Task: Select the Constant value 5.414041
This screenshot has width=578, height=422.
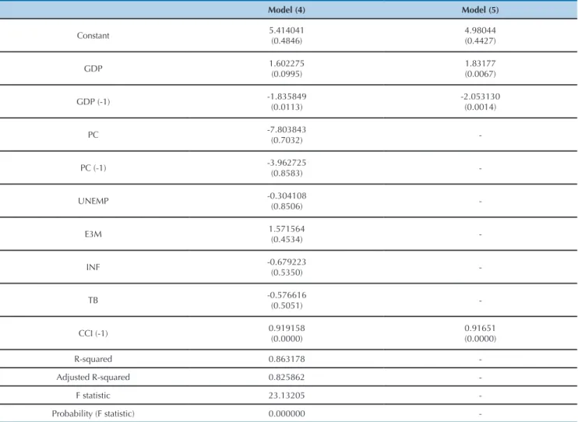Action: 287,30
